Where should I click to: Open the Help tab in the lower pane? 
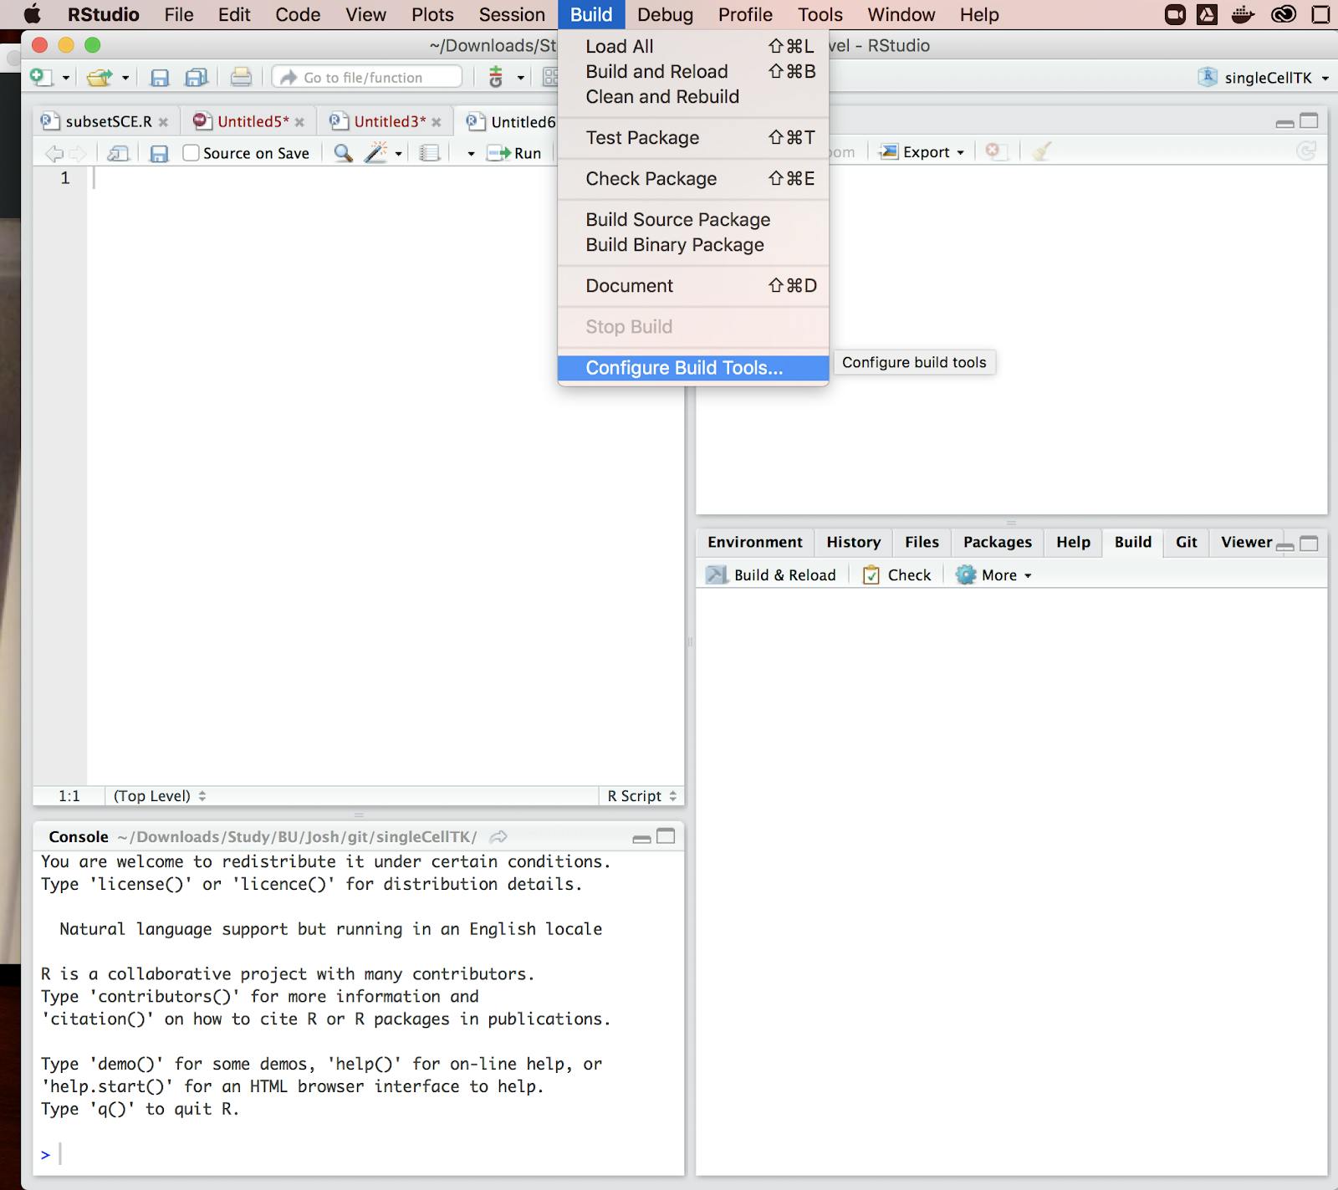[1073, 542]
